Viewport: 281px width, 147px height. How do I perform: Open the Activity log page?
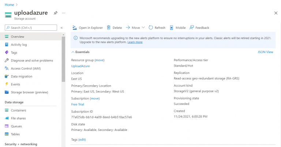click(19, 45)
